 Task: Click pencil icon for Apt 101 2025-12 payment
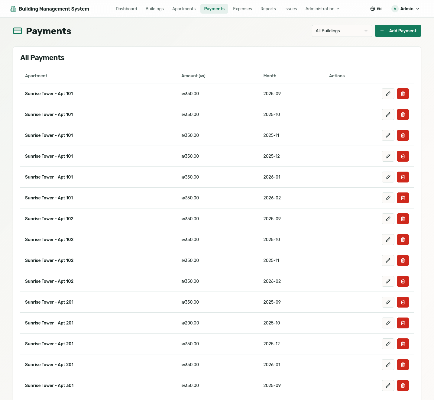point(388,156)
